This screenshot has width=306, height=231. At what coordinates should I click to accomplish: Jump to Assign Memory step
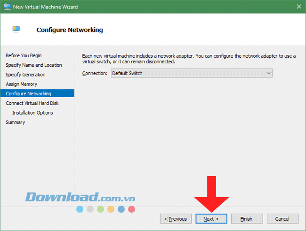tap(22, 84)
